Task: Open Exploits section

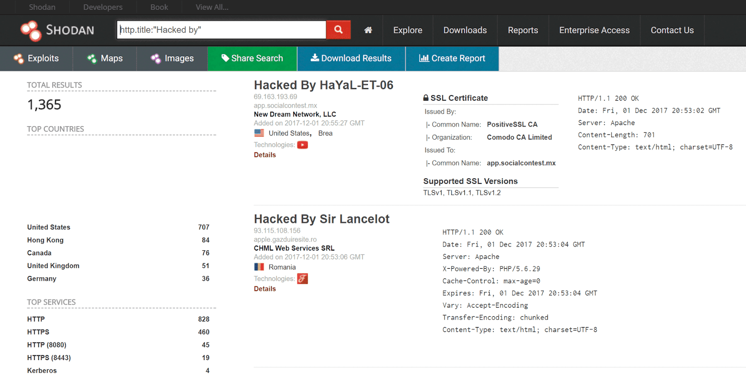Action: (x=36, y=58)
